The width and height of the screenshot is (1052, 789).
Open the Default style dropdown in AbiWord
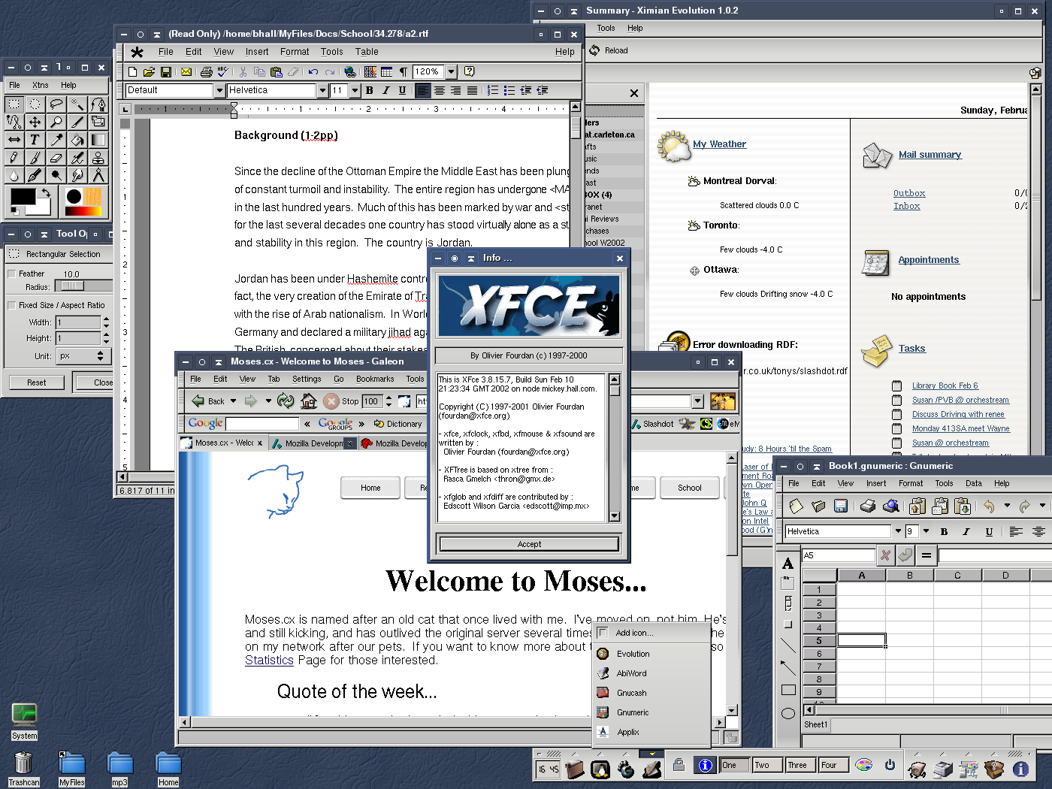click(x=220, y=90)
